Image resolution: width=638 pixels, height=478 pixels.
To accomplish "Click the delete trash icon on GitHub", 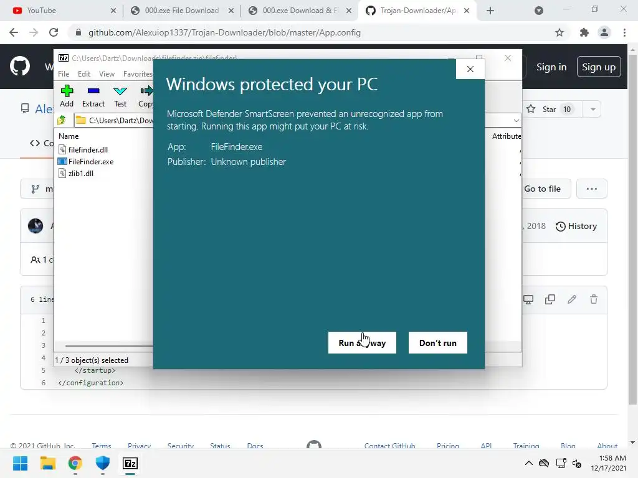I will click(x=594, y=299).
